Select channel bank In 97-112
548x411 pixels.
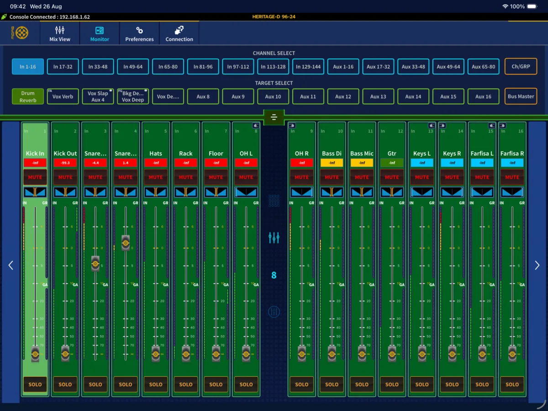coord(238,67)
